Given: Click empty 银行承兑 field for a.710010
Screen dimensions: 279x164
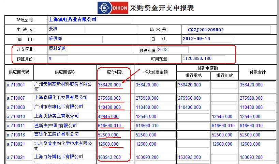Looking at the screenshot, I should 193,117.
